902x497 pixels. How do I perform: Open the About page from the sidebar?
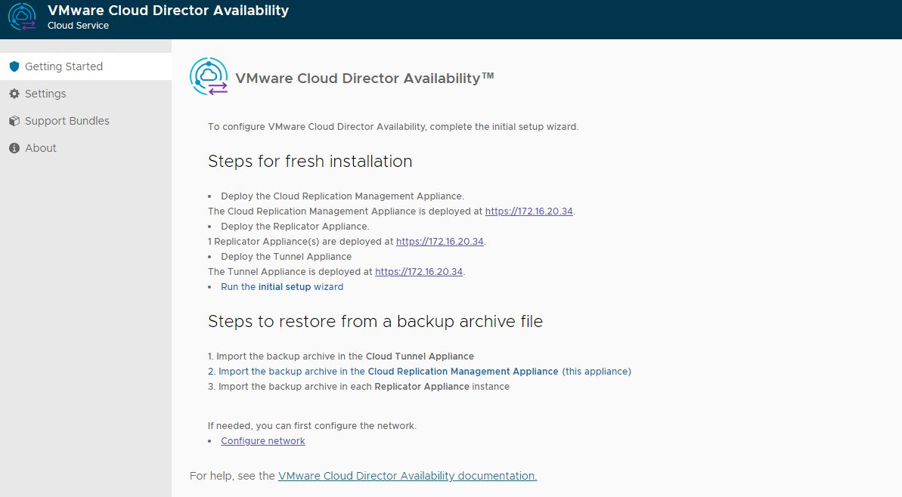40,147
